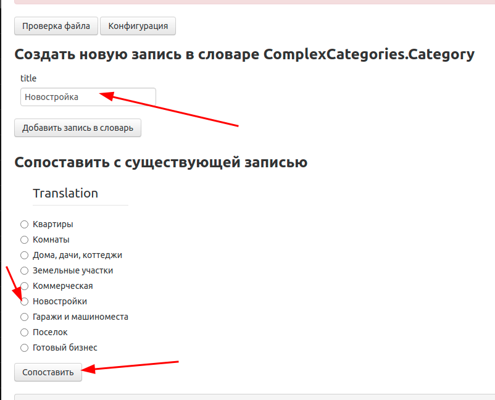495x400 pixels.
Task: Choose Гаражи и машиноместа radio option
Action: pyautogui.click(x=24, y=317)
